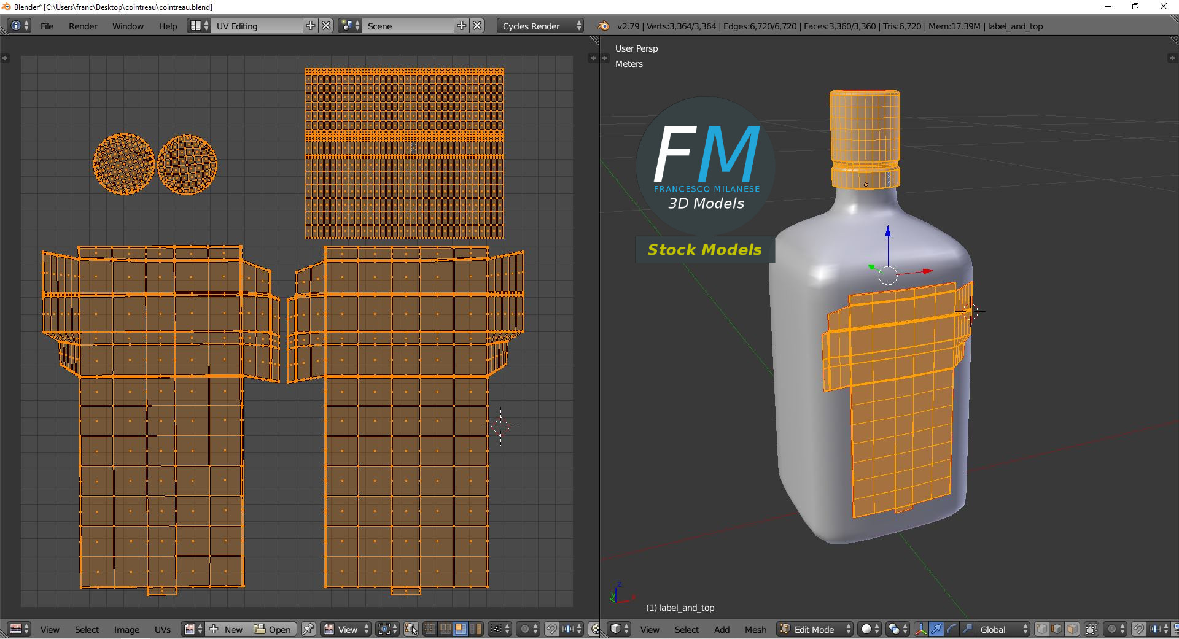Viewport: 1179px width, 639px height.
Task: Open 3D View proportional editing dropdown
Action: click(1116, 629)
